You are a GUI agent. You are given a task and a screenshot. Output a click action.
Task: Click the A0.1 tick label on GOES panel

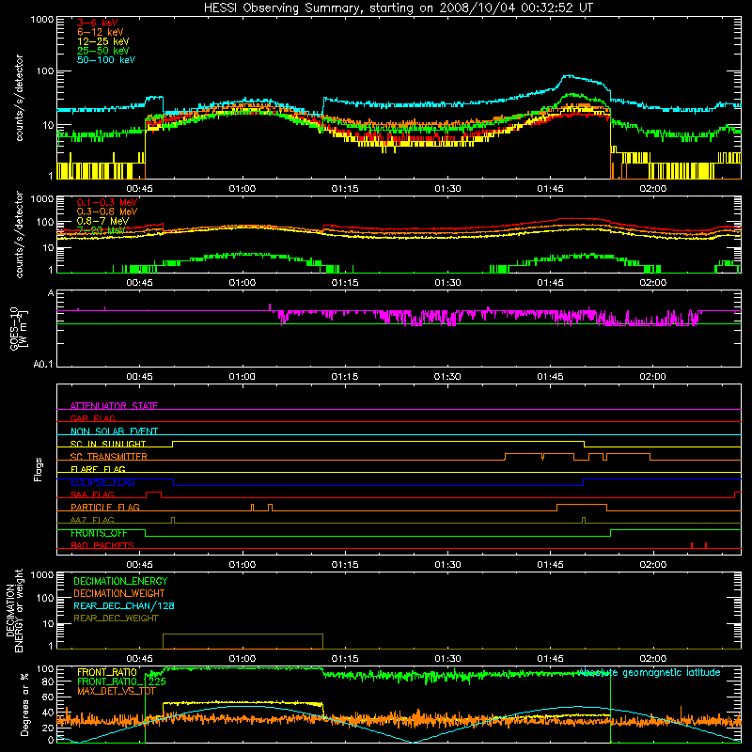(x=43, y=364)
